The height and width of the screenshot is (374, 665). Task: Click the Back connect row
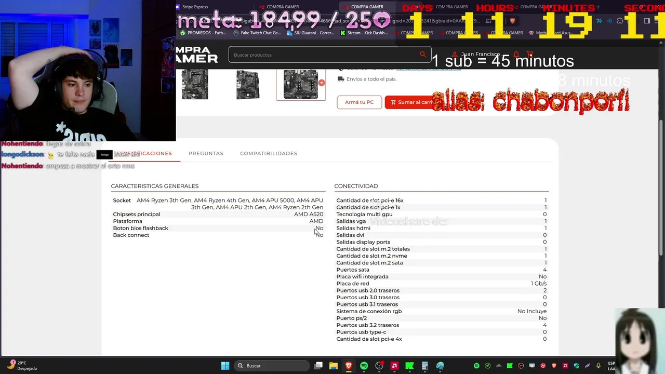(218, 235)
